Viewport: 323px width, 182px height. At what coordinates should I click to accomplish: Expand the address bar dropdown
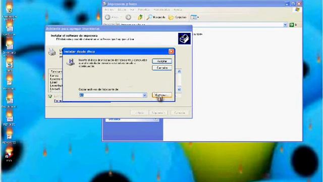point(285,25)
